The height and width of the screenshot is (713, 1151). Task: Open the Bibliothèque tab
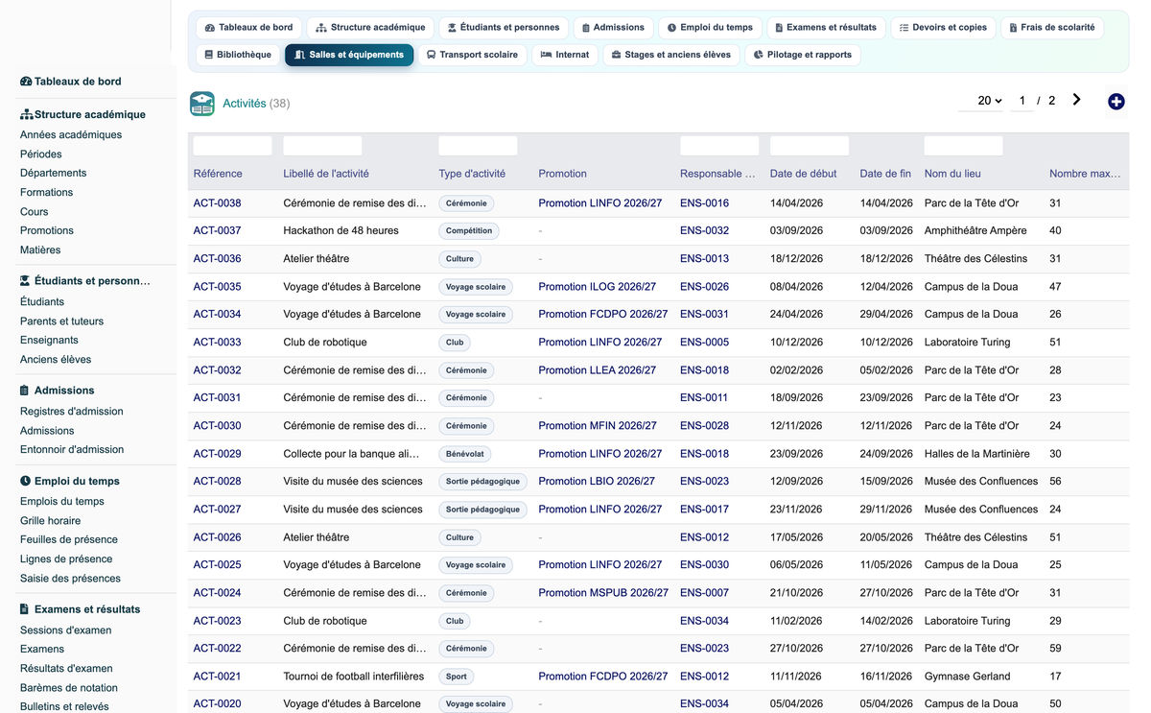[238, 55]
